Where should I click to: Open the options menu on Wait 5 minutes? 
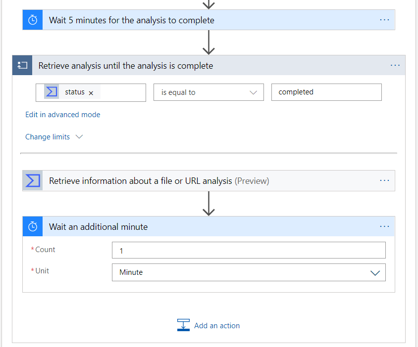(x=384, y=20)
